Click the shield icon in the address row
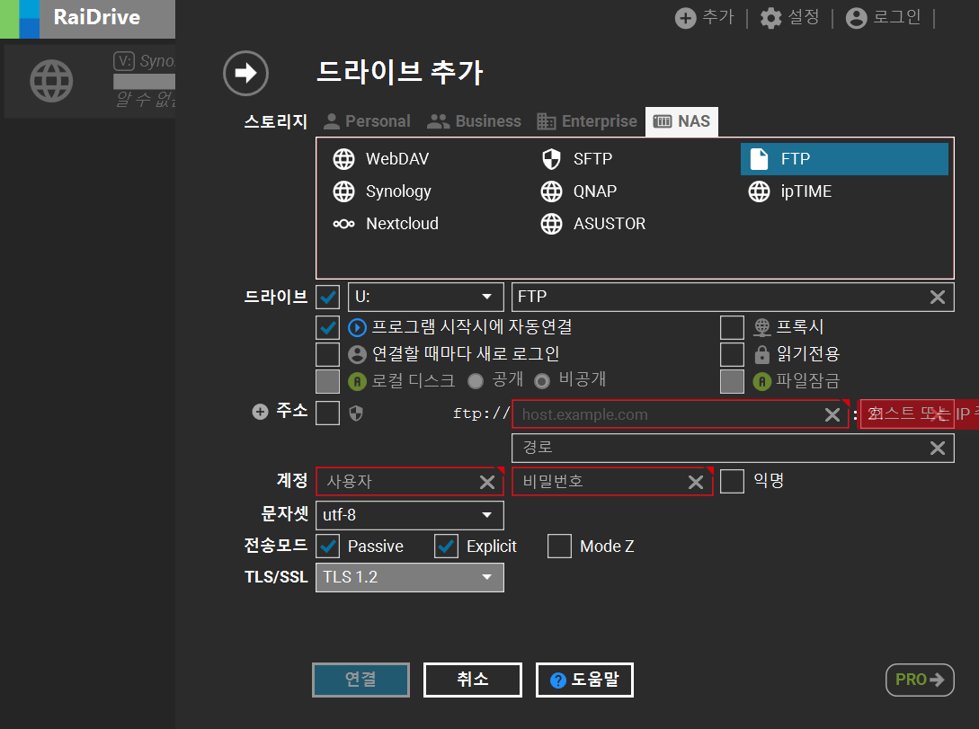The image size is (979, 729). (x=356, y=413)
